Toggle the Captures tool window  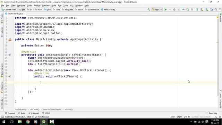click(x=2, y=32)
